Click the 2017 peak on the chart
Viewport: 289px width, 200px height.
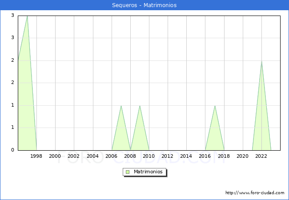point(215,105)
